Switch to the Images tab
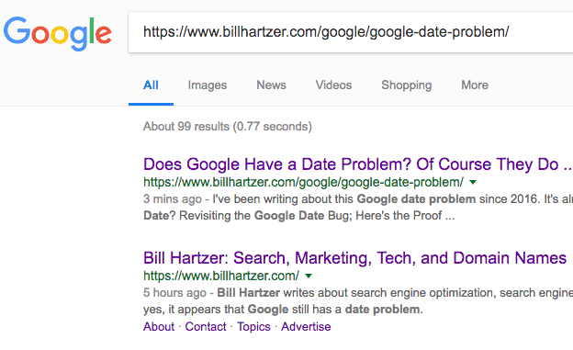Image resolution: width=573 pixels, height=350 pixels. (x=208, y=85)
